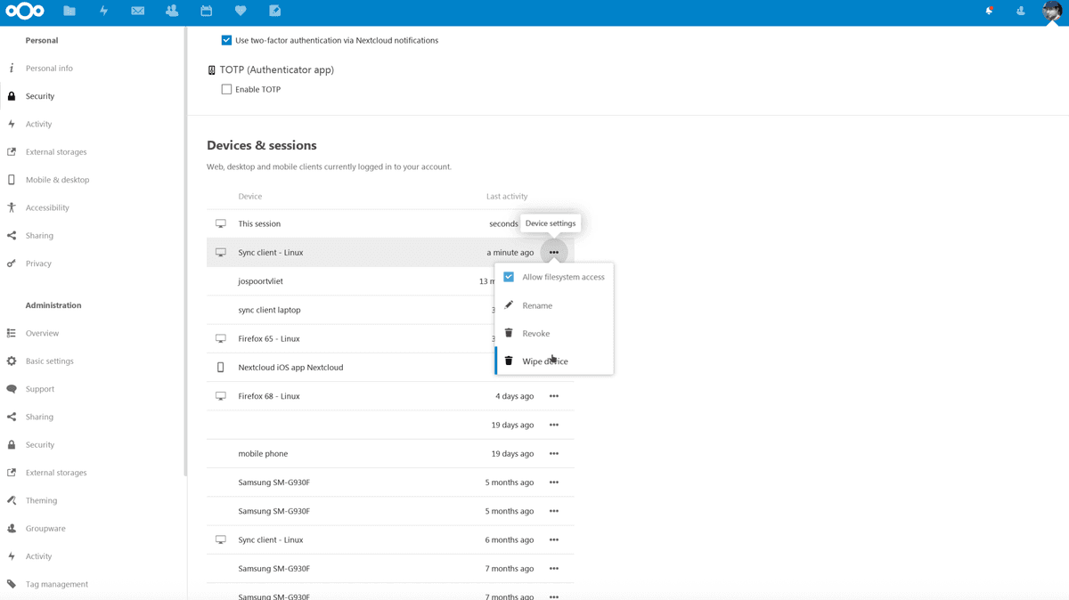Open the Calendar app from the top bar

coord(206,11)
